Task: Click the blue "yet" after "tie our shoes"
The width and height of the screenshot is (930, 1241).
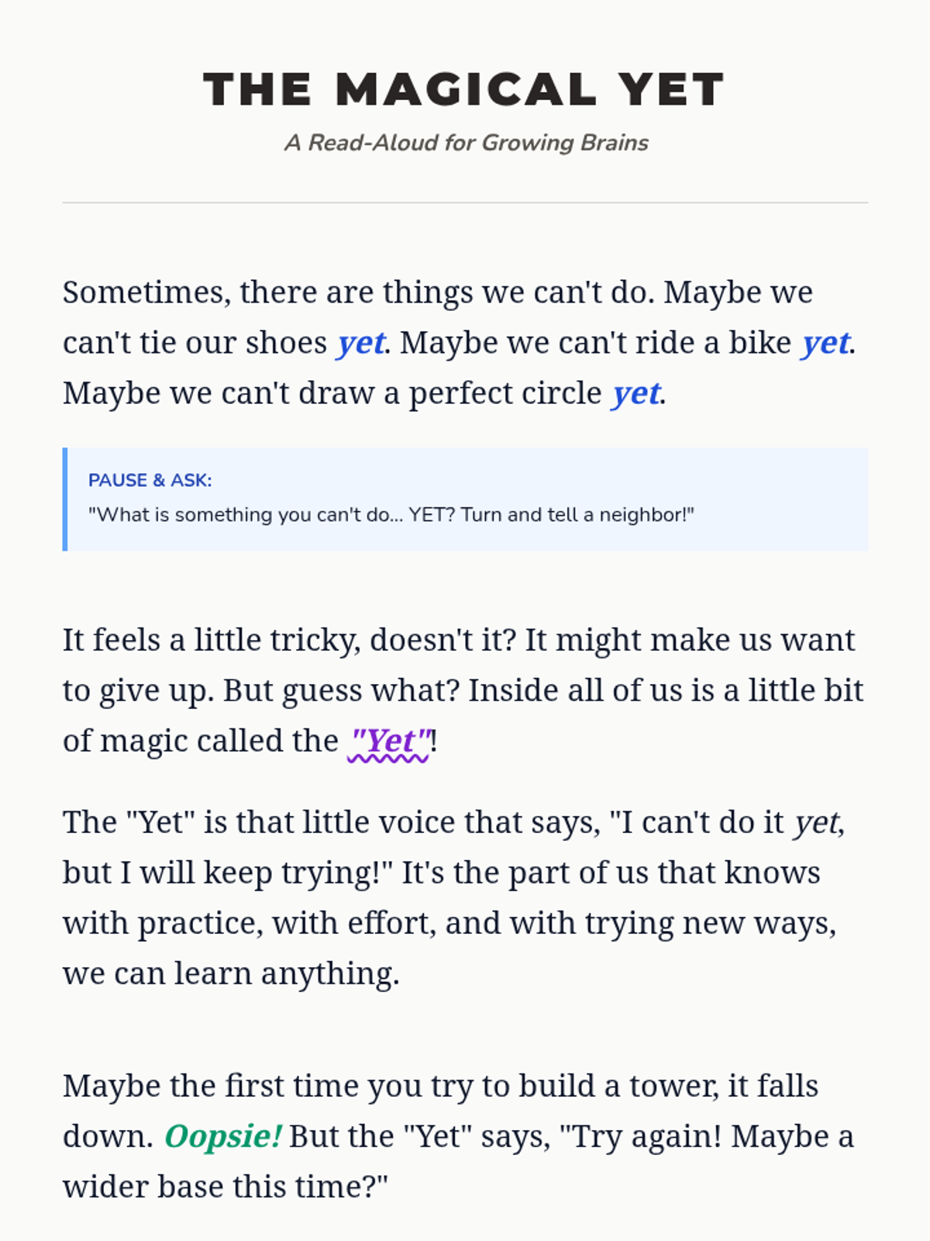Action: 360,343
